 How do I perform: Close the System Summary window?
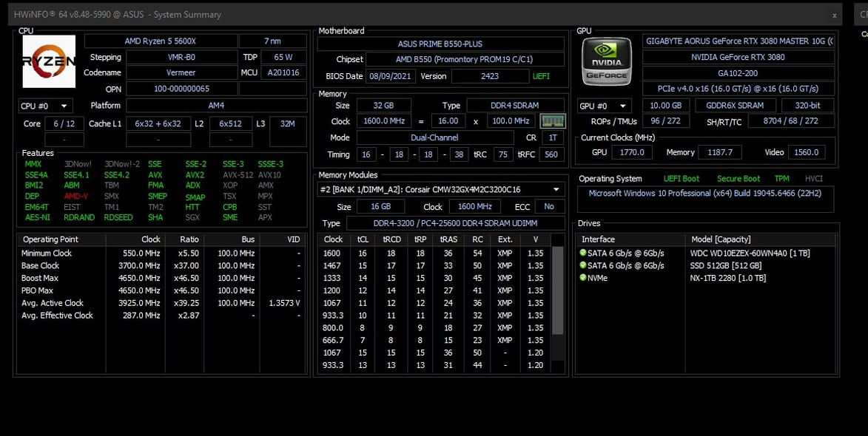(x=834, y=15)
